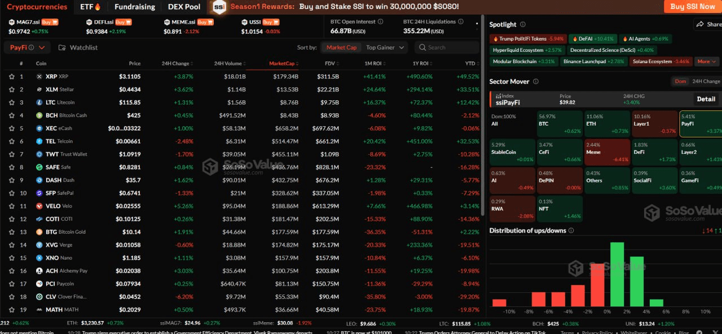Expand More spotlight categories
The height and width of the screenshot is (334, 722).
click(706, 61)
